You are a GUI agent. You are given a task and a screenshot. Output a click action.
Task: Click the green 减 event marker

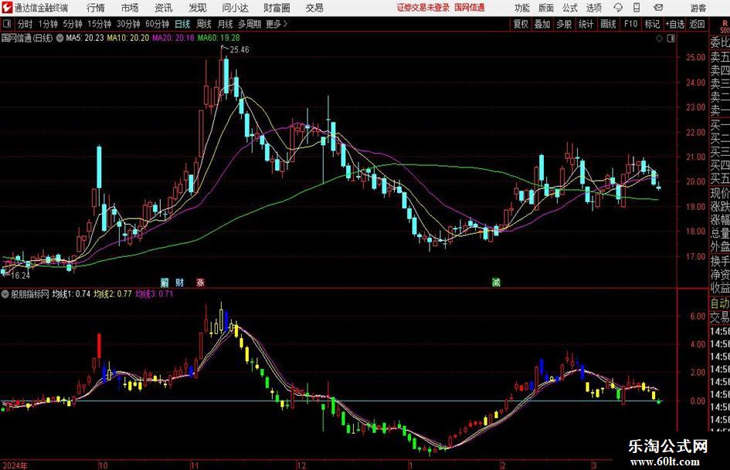pyautogui.click(x=496, y=282)
